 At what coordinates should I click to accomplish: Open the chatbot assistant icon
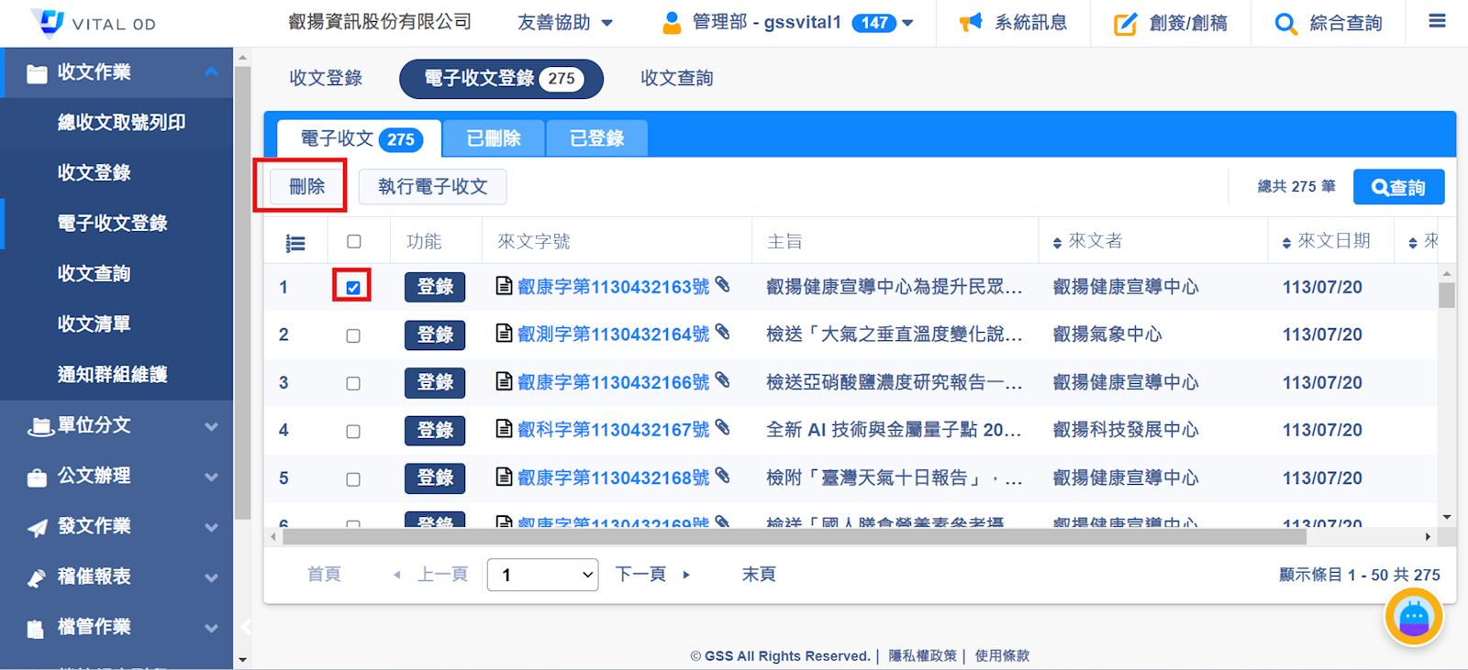click(x=1413, y=618)
